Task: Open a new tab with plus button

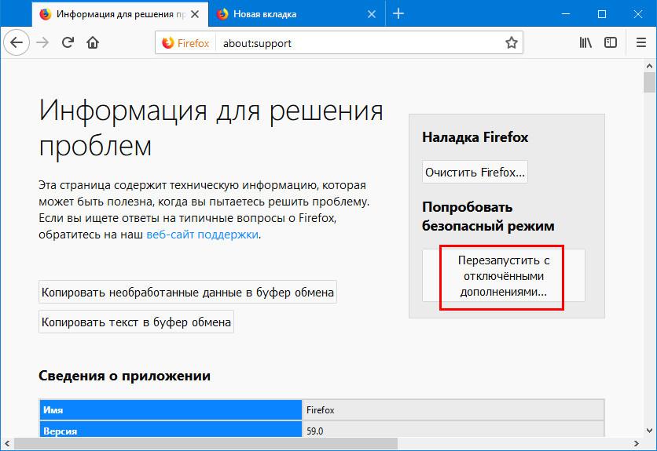Action: pyautogui.click(x=398, y=14)
